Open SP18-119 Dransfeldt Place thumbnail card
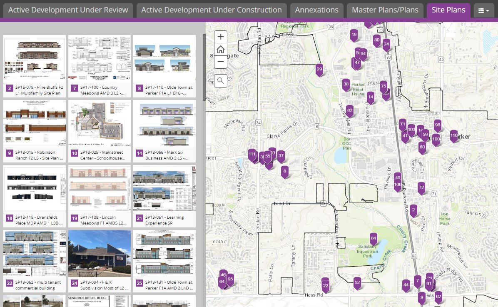498x307 pixels. tap(35, 196)
